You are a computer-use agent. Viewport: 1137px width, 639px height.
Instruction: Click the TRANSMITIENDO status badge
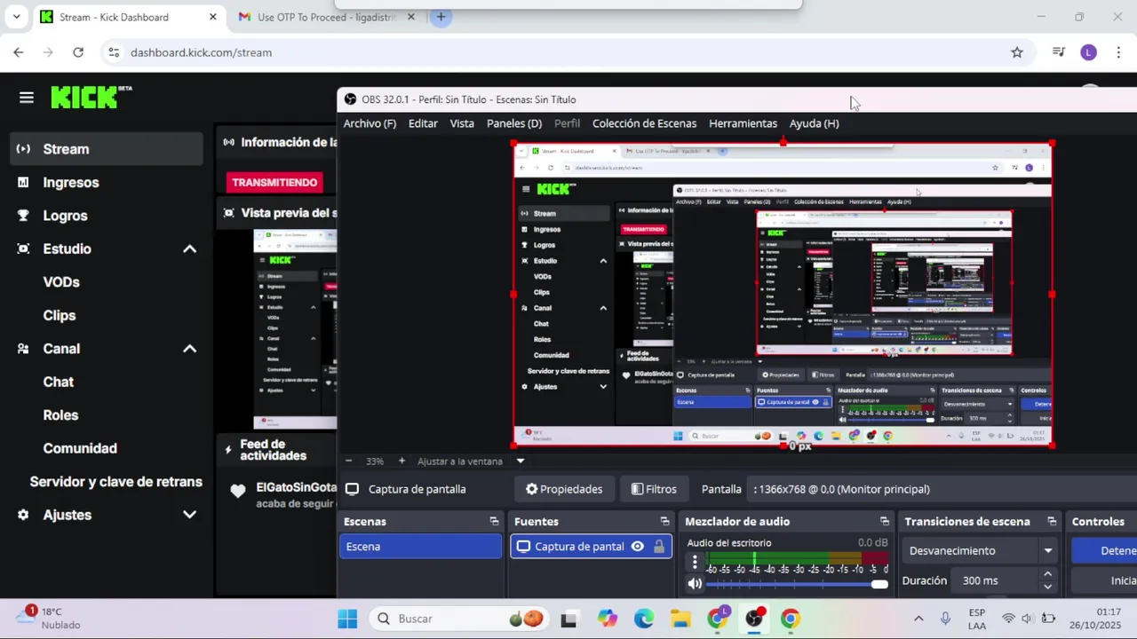click(x=274, y=182)
